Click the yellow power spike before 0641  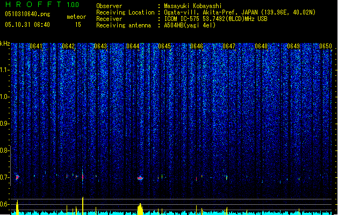[x=17, y=207]
